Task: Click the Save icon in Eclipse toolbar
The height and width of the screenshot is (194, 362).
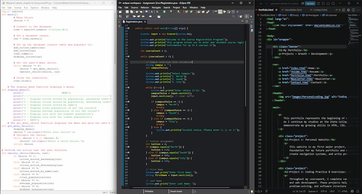Action: tap(127, 12)
